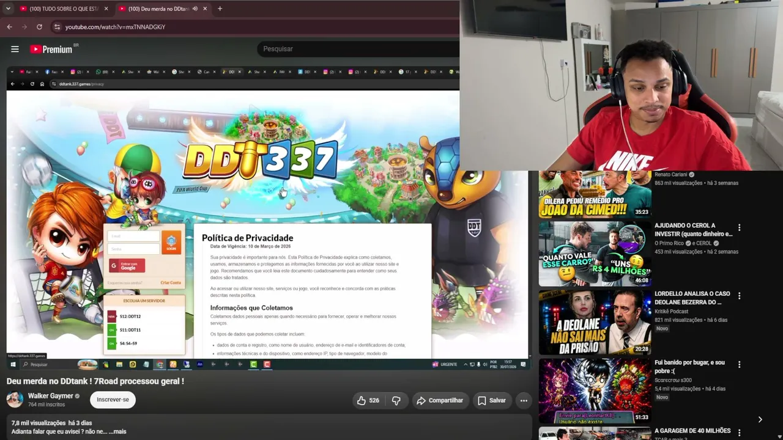Reload the current YouTube page
Image resolution: width=783 pixels, height=440 pixels.
click(40, 27)
